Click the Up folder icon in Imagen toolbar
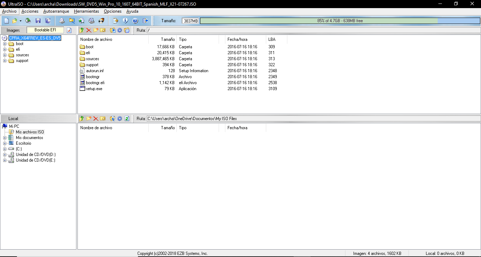 (82, 30)
